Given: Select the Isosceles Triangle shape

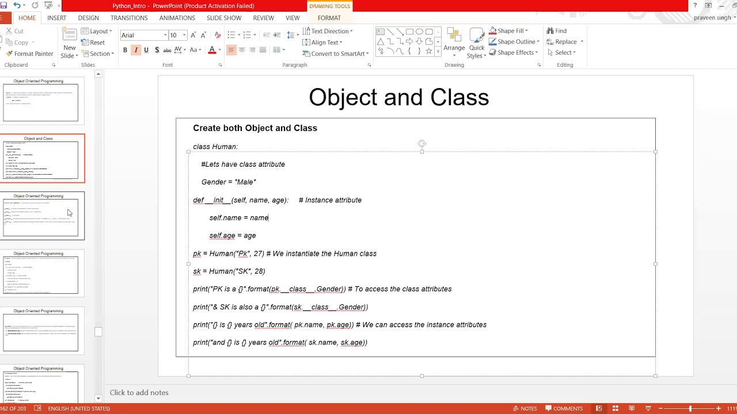Looking at the screenshot, I should pyautogui.click(x=381, y=41).
